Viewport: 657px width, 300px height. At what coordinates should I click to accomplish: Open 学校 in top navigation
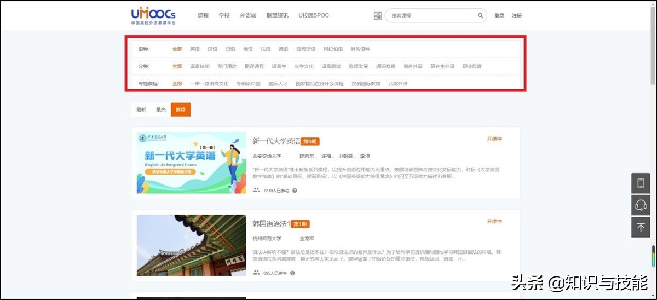pyautogui.click(x=224, y=15)
